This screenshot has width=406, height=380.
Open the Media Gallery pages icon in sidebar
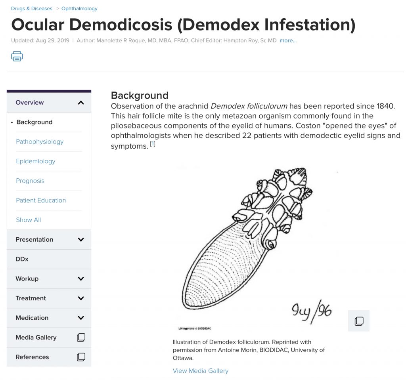(x=81, y=337)
